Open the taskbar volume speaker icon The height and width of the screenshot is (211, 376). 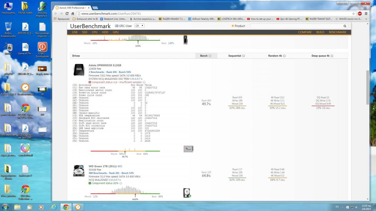[x=356, y=207]
